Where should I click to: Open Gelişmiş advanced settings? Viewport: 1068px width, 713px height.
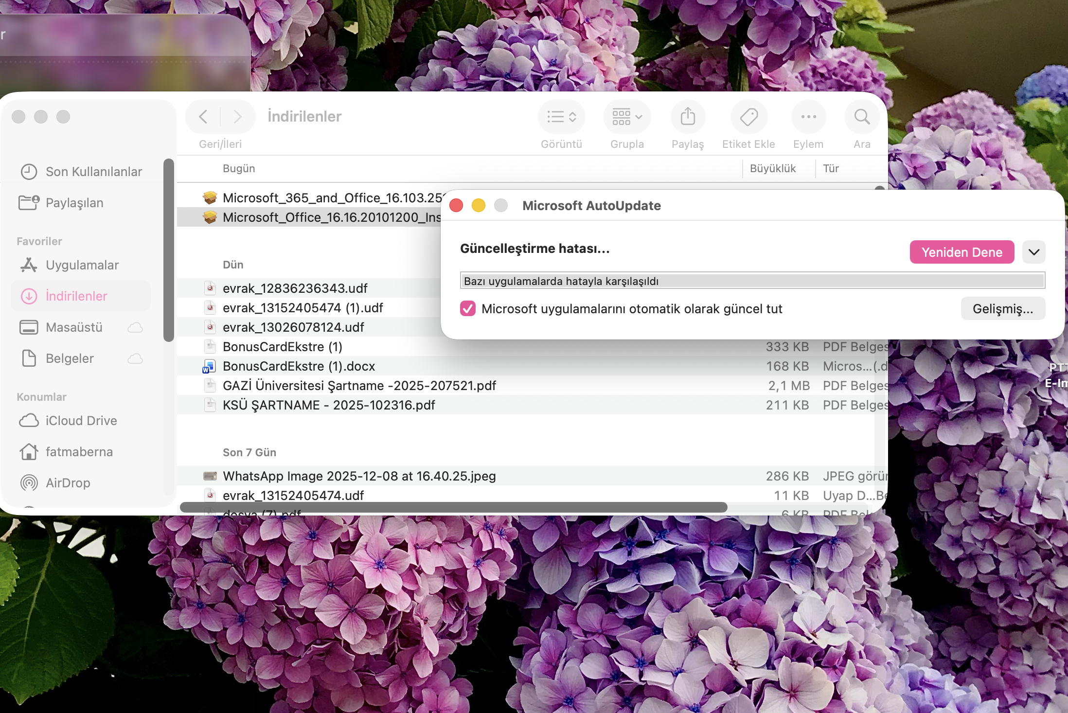[x=1003, y=309]
